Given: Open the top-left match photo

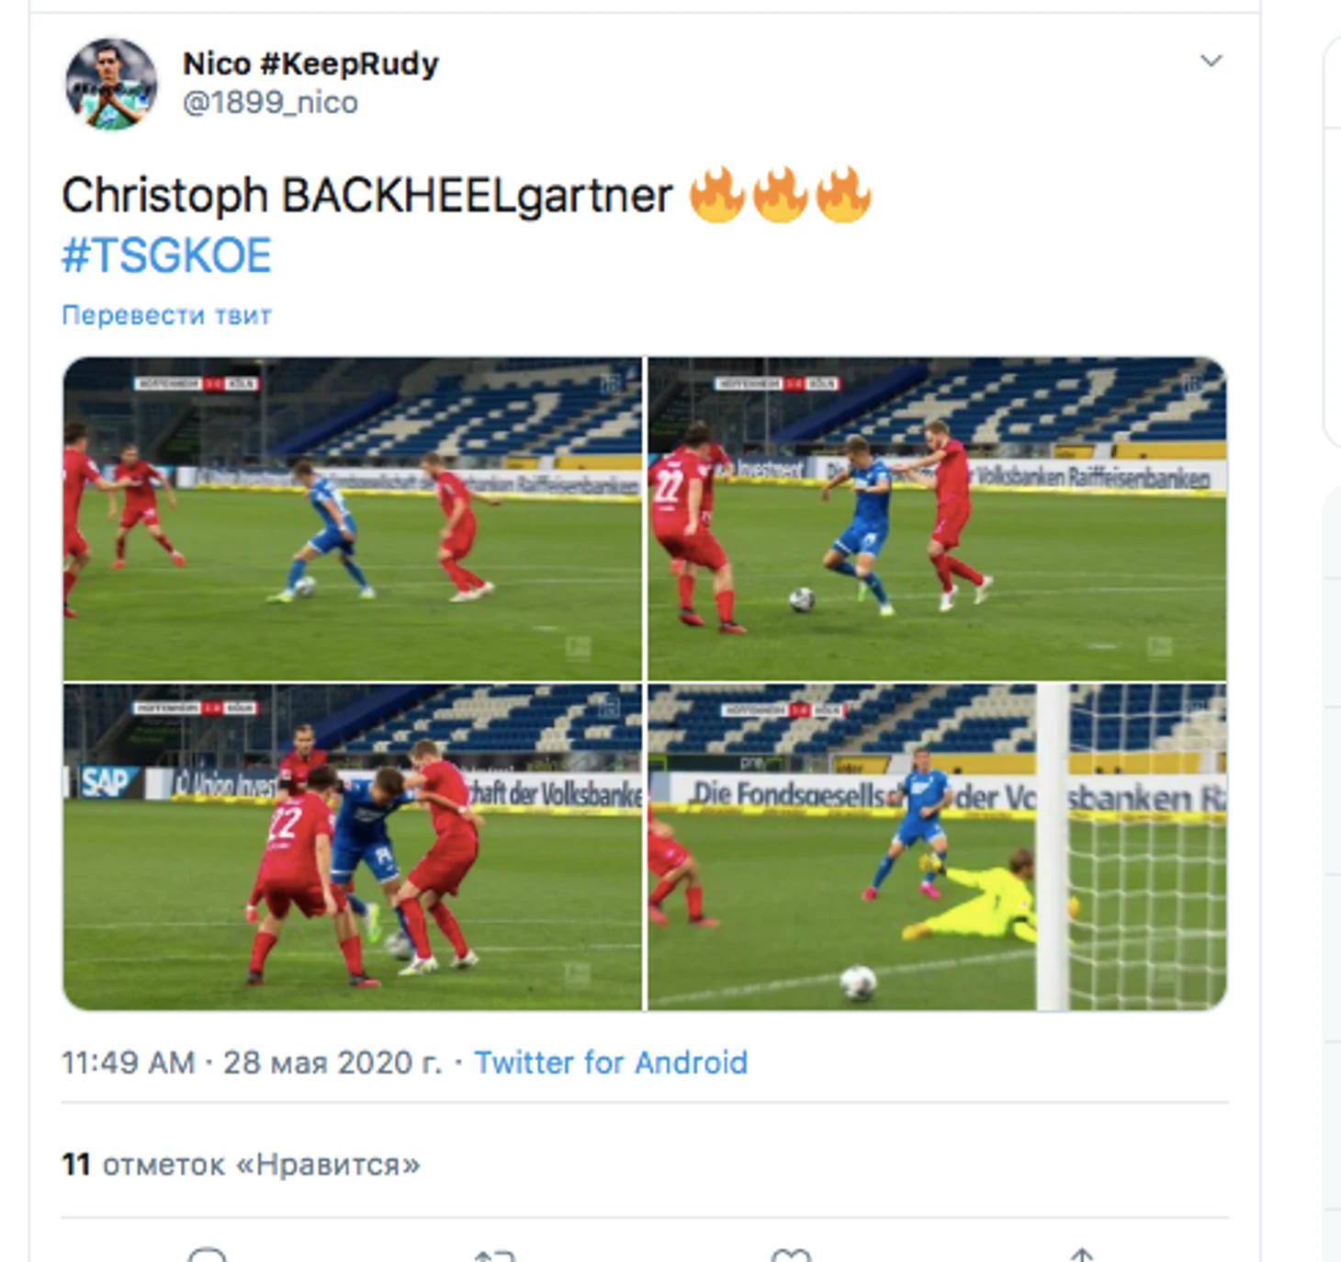Looking at the screenshot, I should coord(353,518).
